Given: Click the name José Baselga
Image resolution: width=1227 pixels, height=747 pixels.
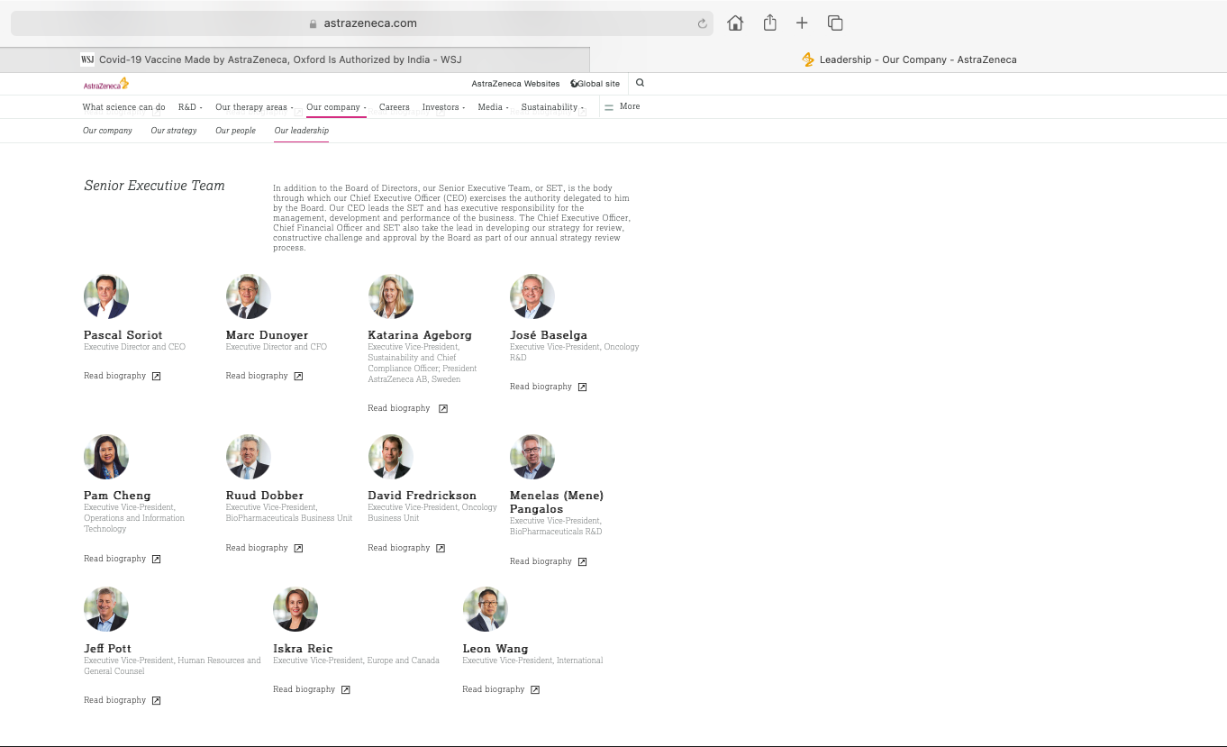Looking at the screenshot, I should (x=549, y=335).
